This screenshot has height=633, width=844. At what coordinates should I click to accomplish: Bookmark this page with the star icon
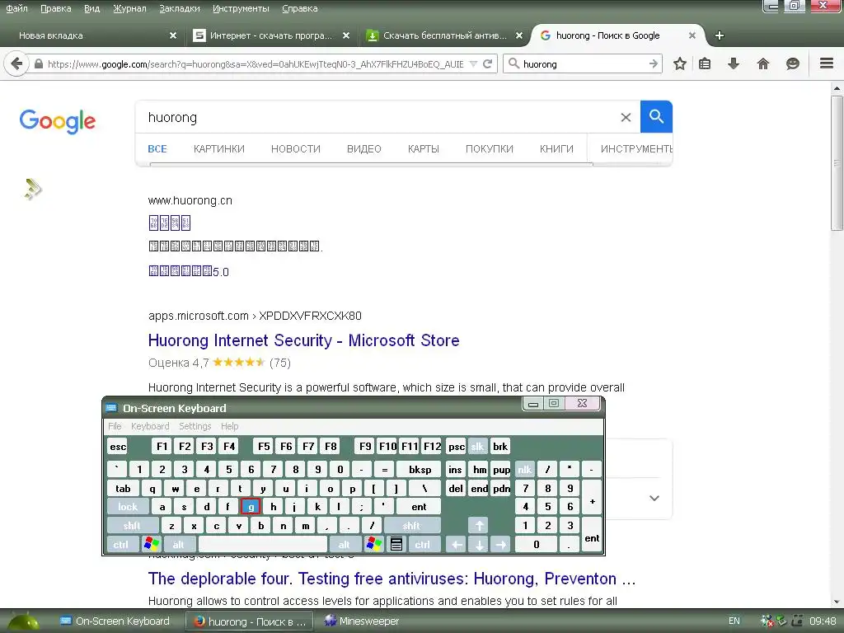click(680, 64)
